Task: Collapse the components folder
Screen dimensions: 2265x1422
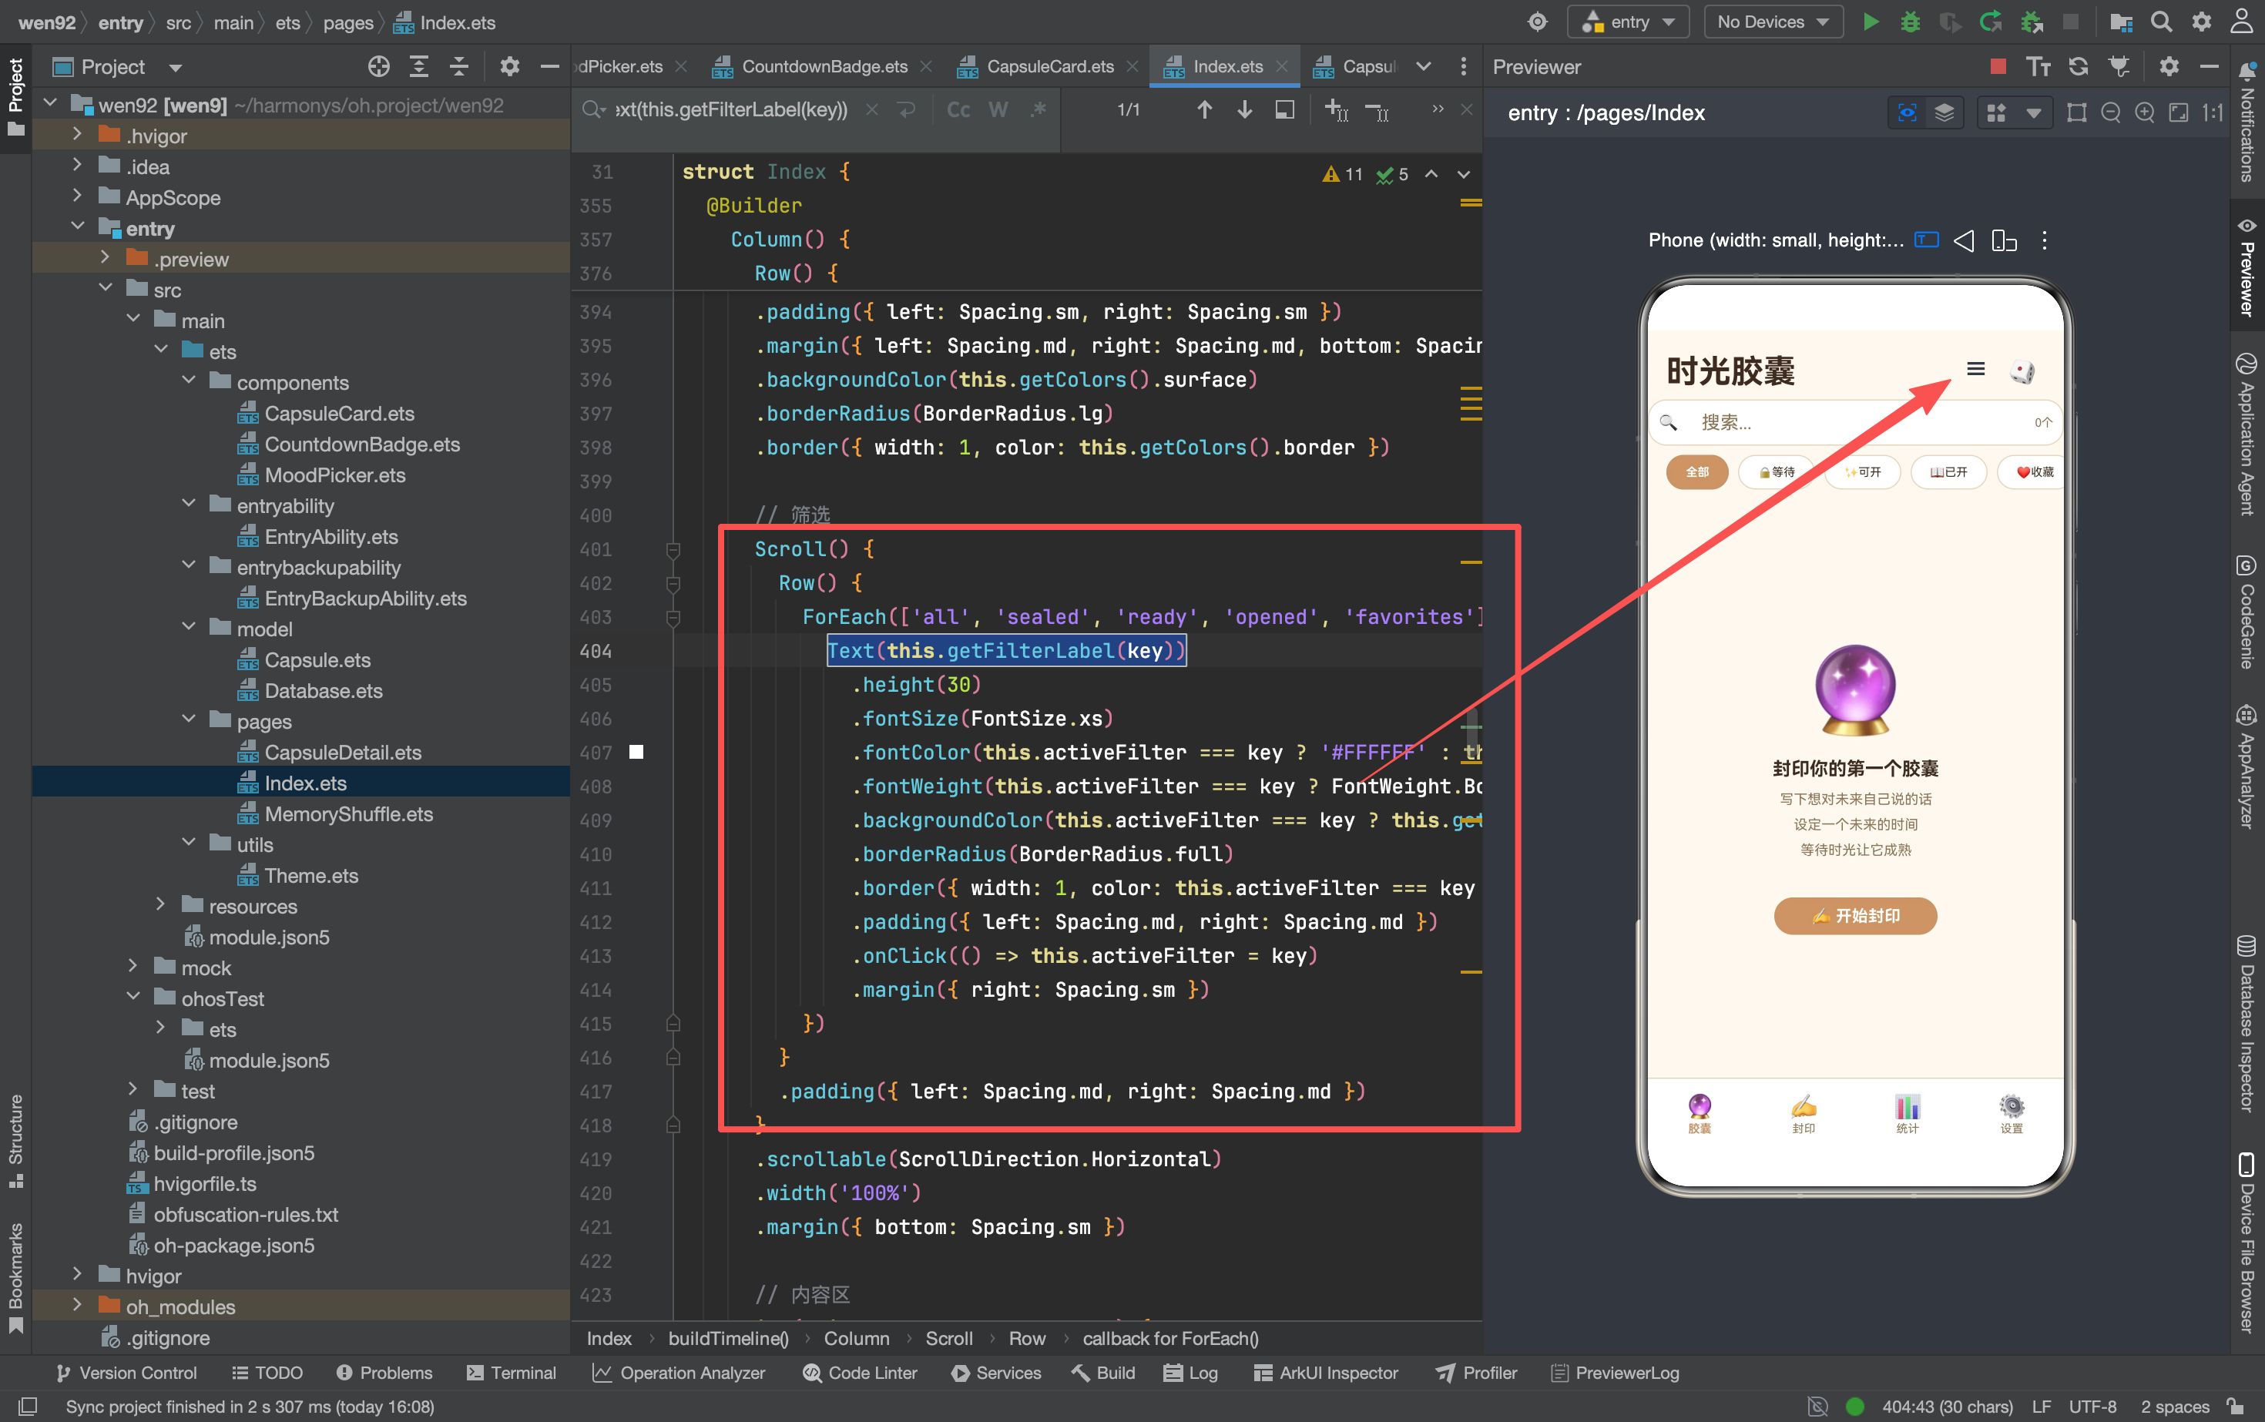Action: (x=188, y=382)
